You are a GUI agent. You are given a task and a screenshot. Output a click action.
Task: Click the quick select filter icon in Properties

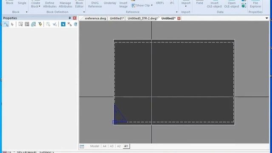[x=40, y=24]
